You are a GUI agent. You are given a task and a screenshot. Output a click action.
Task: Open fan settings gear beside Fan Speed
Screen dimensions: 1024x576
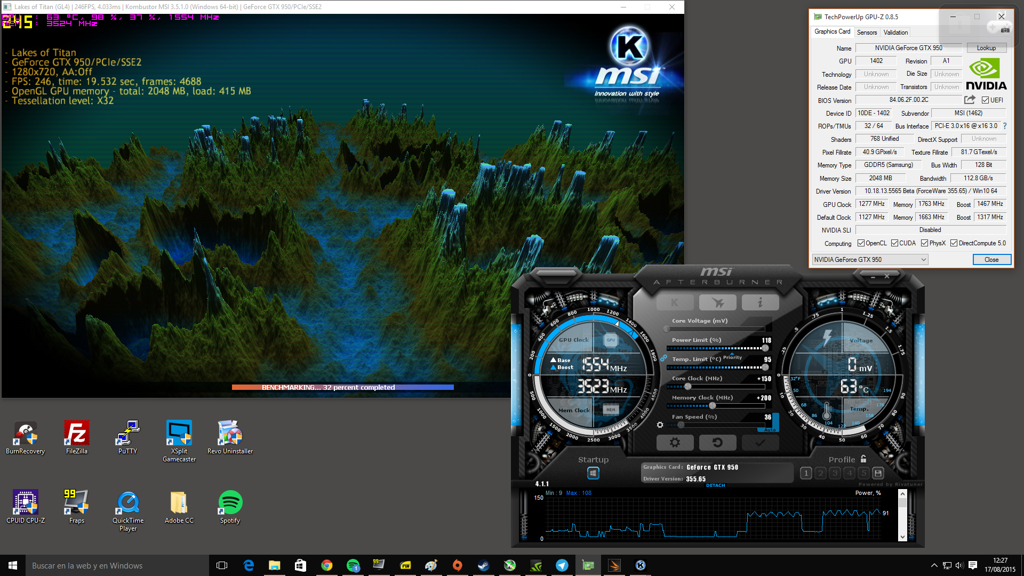pyautogui.click(x=660, y=425)
